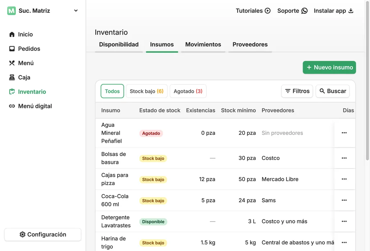
Task: Open the Menú section label
Action: (26, 63)
